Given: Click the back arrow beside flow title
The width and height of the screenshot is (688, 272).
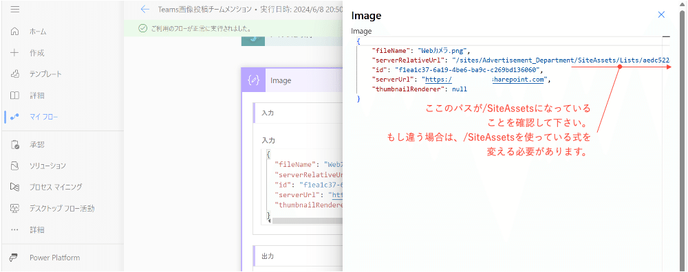Looking at the screenshot, I should click(145, 9).
